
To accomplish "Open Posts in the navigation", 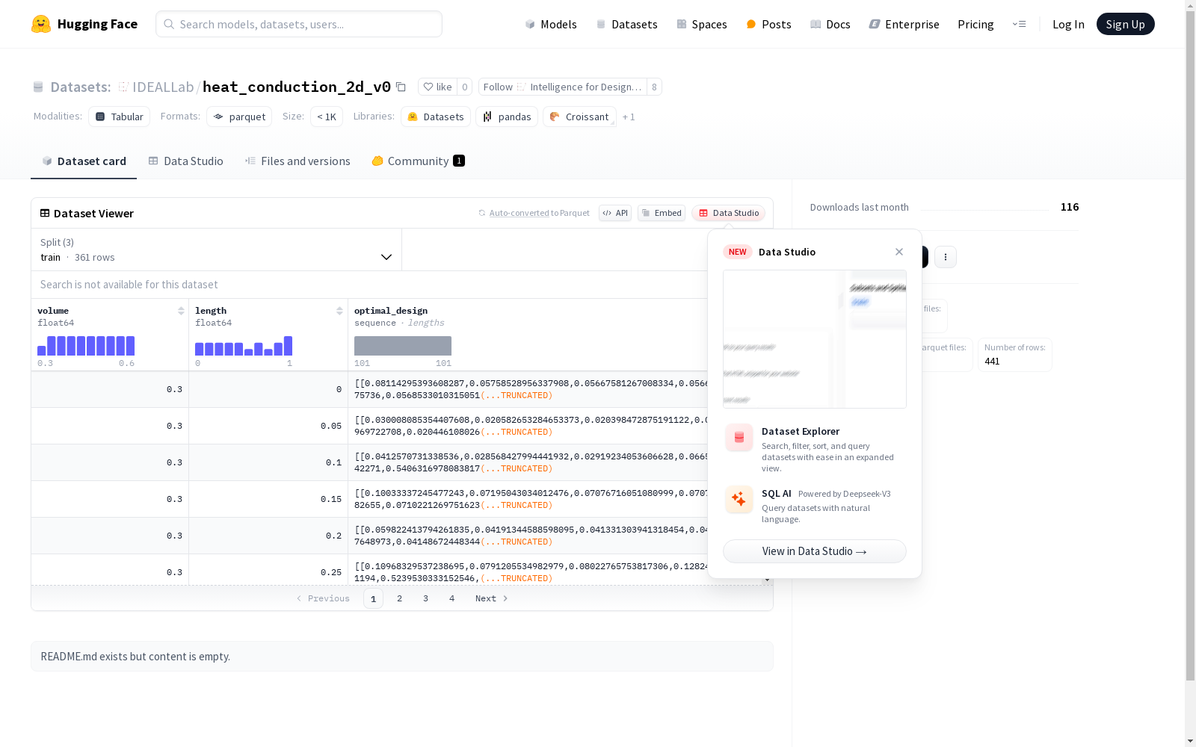I will pos(768,24).
